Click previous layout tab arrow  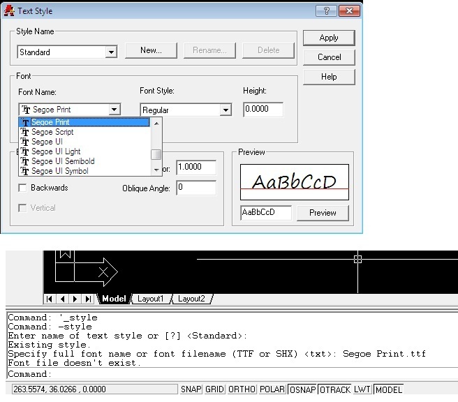(62, 299)
